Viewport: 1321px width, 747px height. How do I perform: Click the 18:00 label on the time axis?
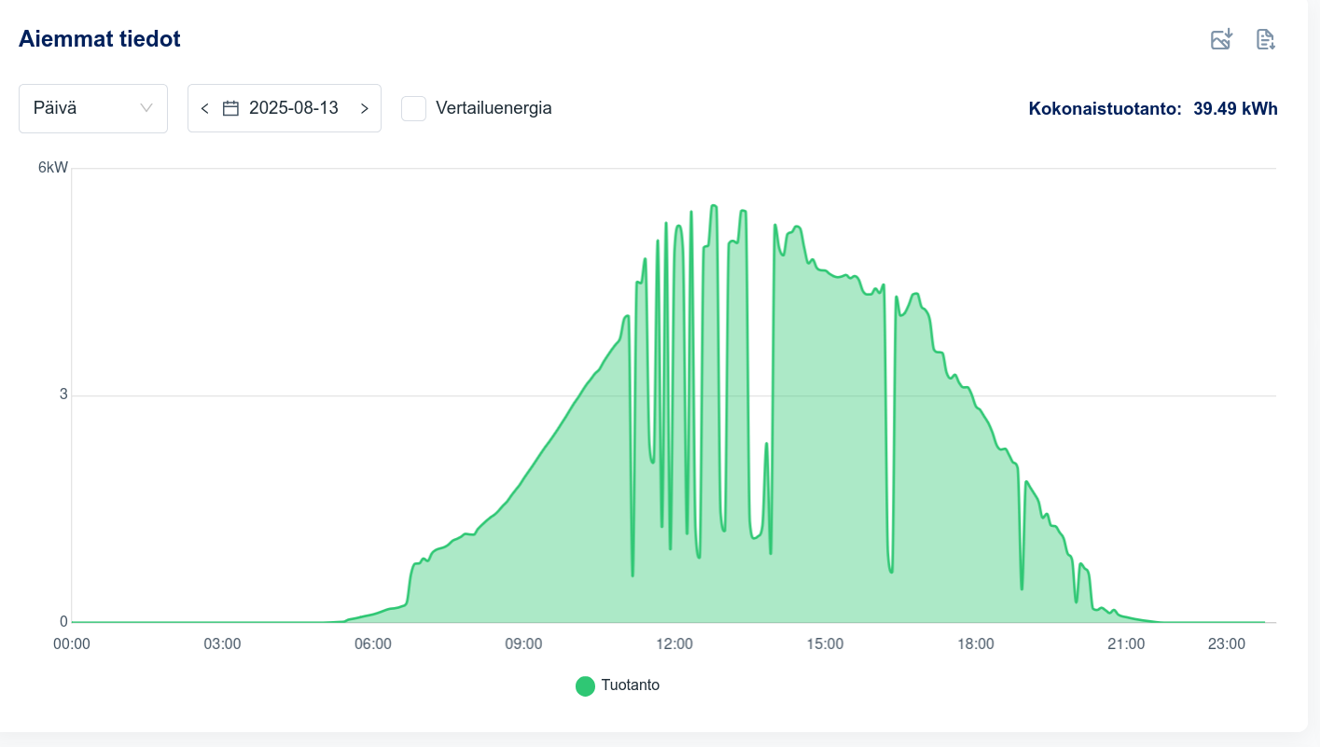point(976,644)
